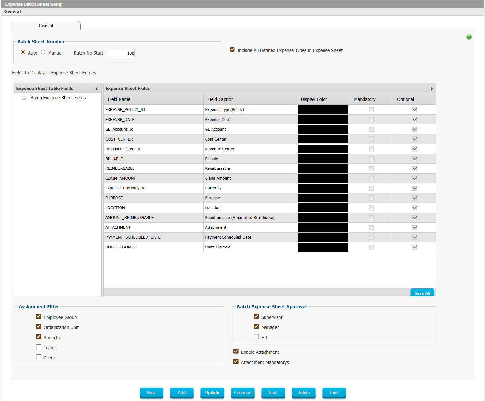The width and height of the screenshot is (485, 401).
Task: Enable HR approval checkbox
Action: point(256,337)
